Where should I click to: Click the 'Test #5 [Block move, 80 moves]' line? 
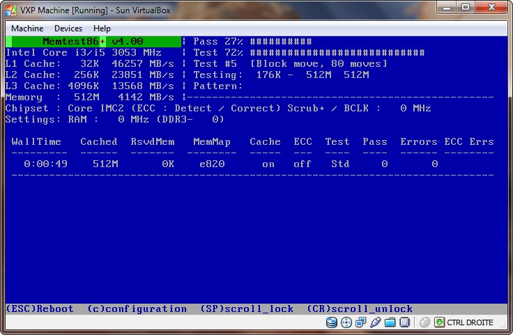click(x=290, y=64)
